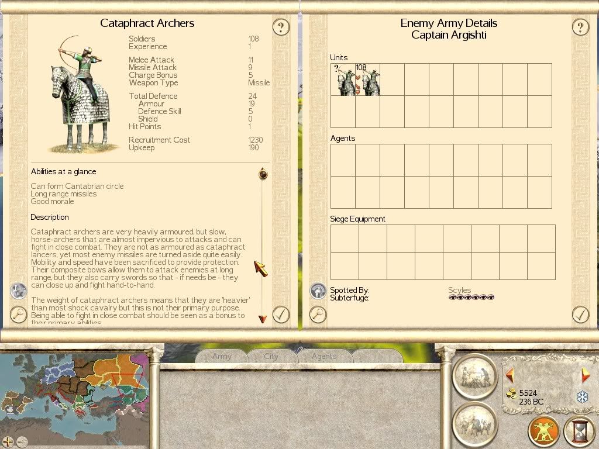Click the "Captain Argishti" heading

tap(449, 35)
